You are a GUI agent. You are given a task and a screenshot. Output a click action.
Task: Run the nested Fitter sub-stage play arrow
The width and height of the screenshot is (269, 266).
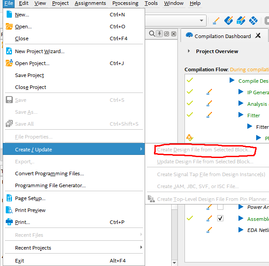tap(250, 127)
